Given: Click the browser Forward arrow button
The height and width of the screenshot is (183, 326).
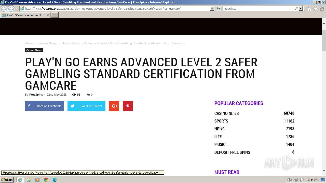Looking at the screenshot, I should click(x=11, y=9).
